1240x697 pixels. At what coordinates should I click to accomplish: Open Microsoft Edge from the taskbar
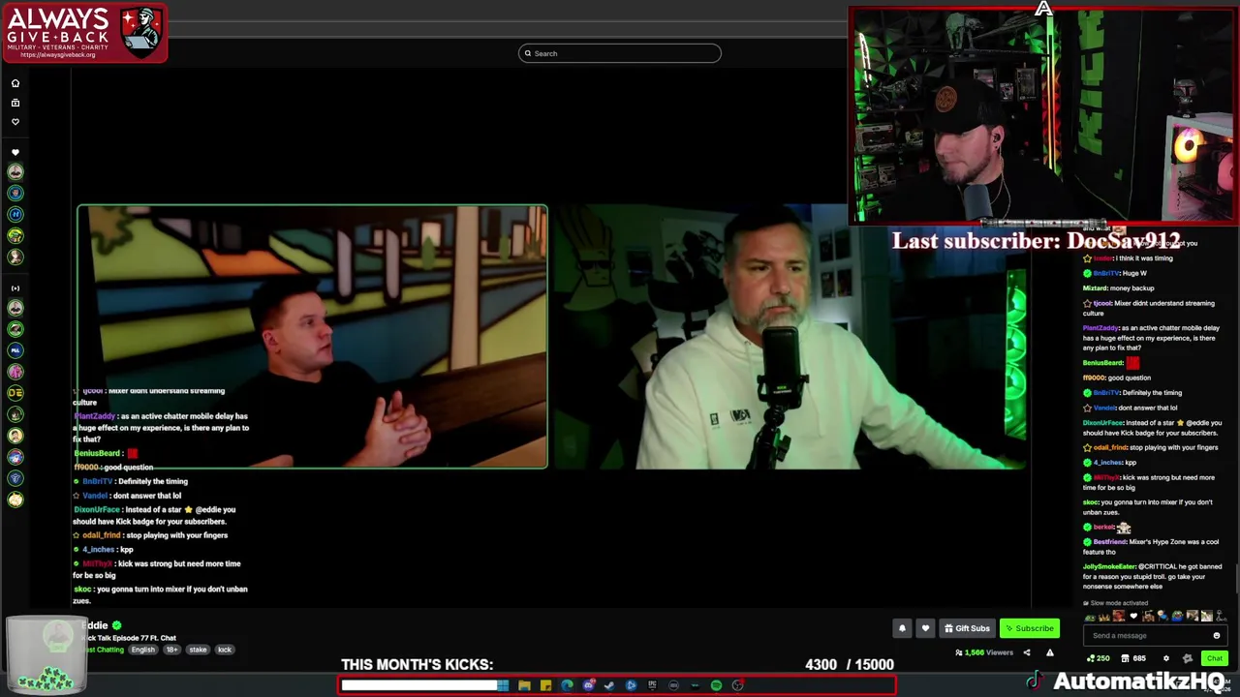coord(567,685)
